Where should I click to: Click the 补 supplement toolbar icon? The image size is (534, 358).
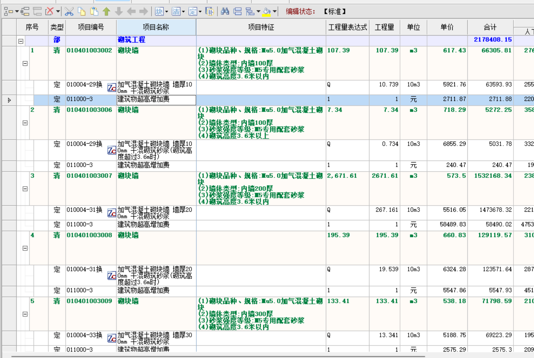(209, 12)
